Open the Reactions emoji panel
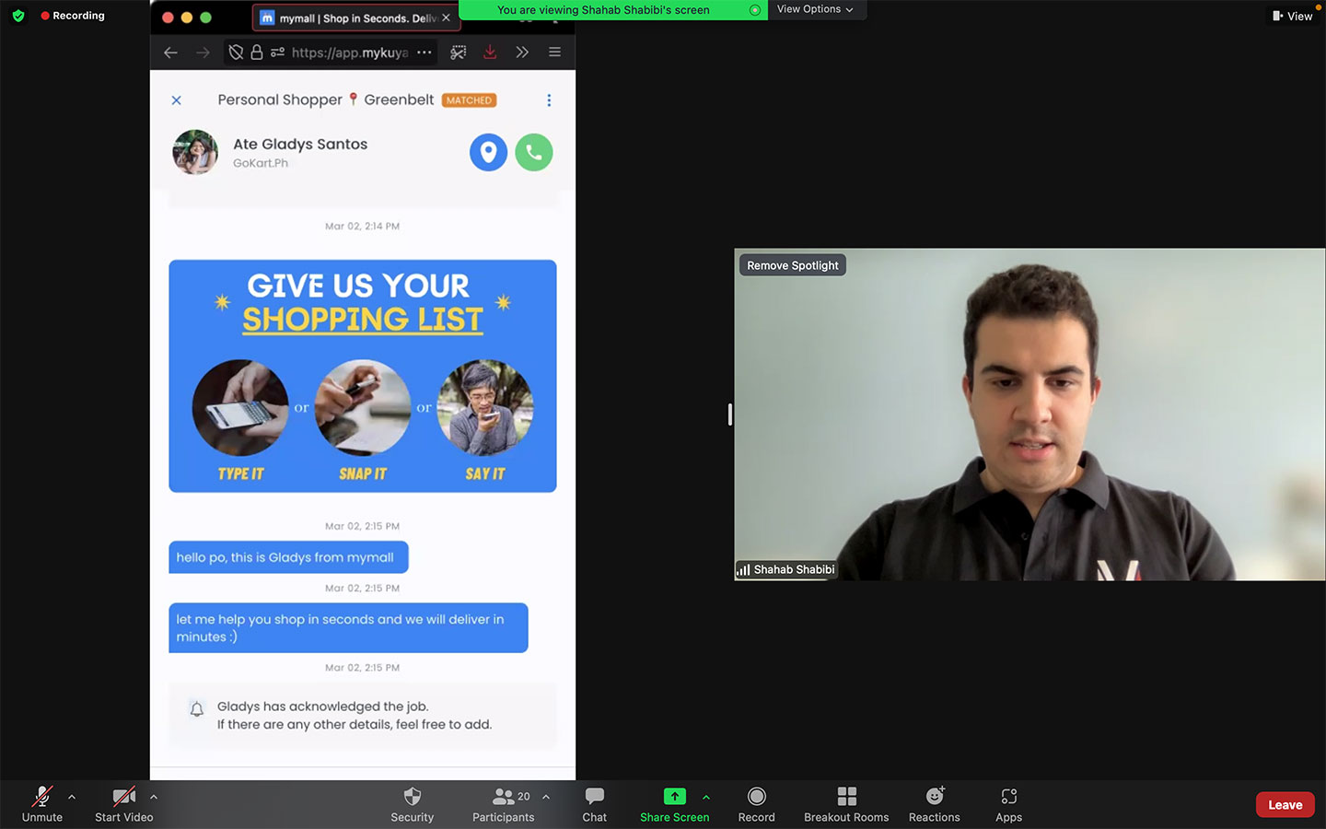 934,804
